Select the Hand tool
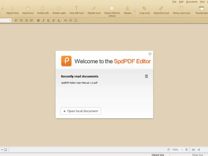This screenshot has height=156, width=208. tap(28, 10)
